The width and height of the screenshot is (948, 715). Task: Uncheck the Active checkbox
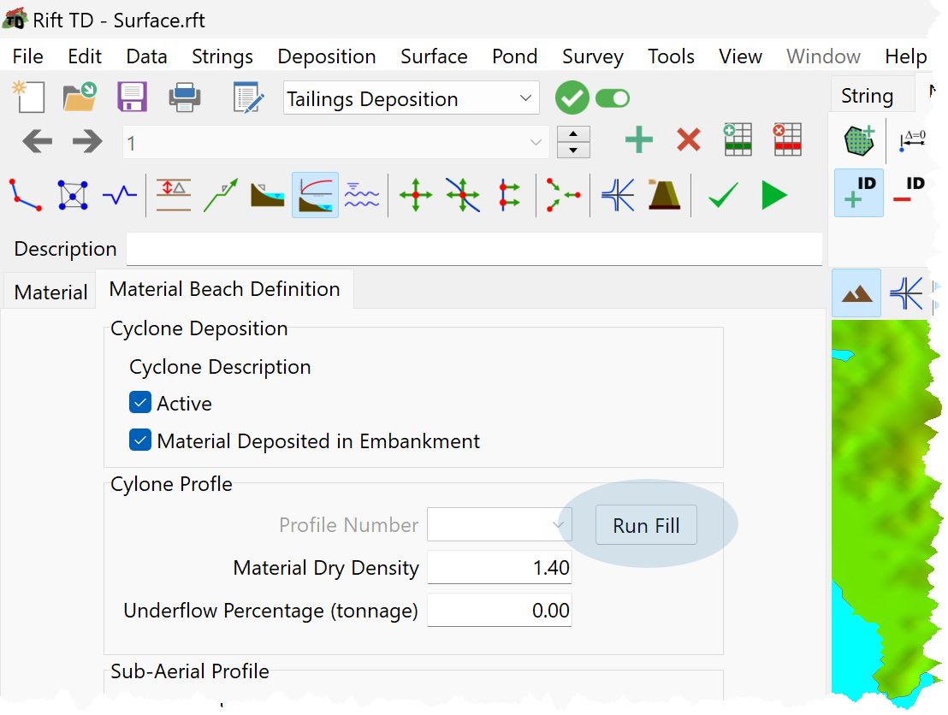(x=140, y=403)
